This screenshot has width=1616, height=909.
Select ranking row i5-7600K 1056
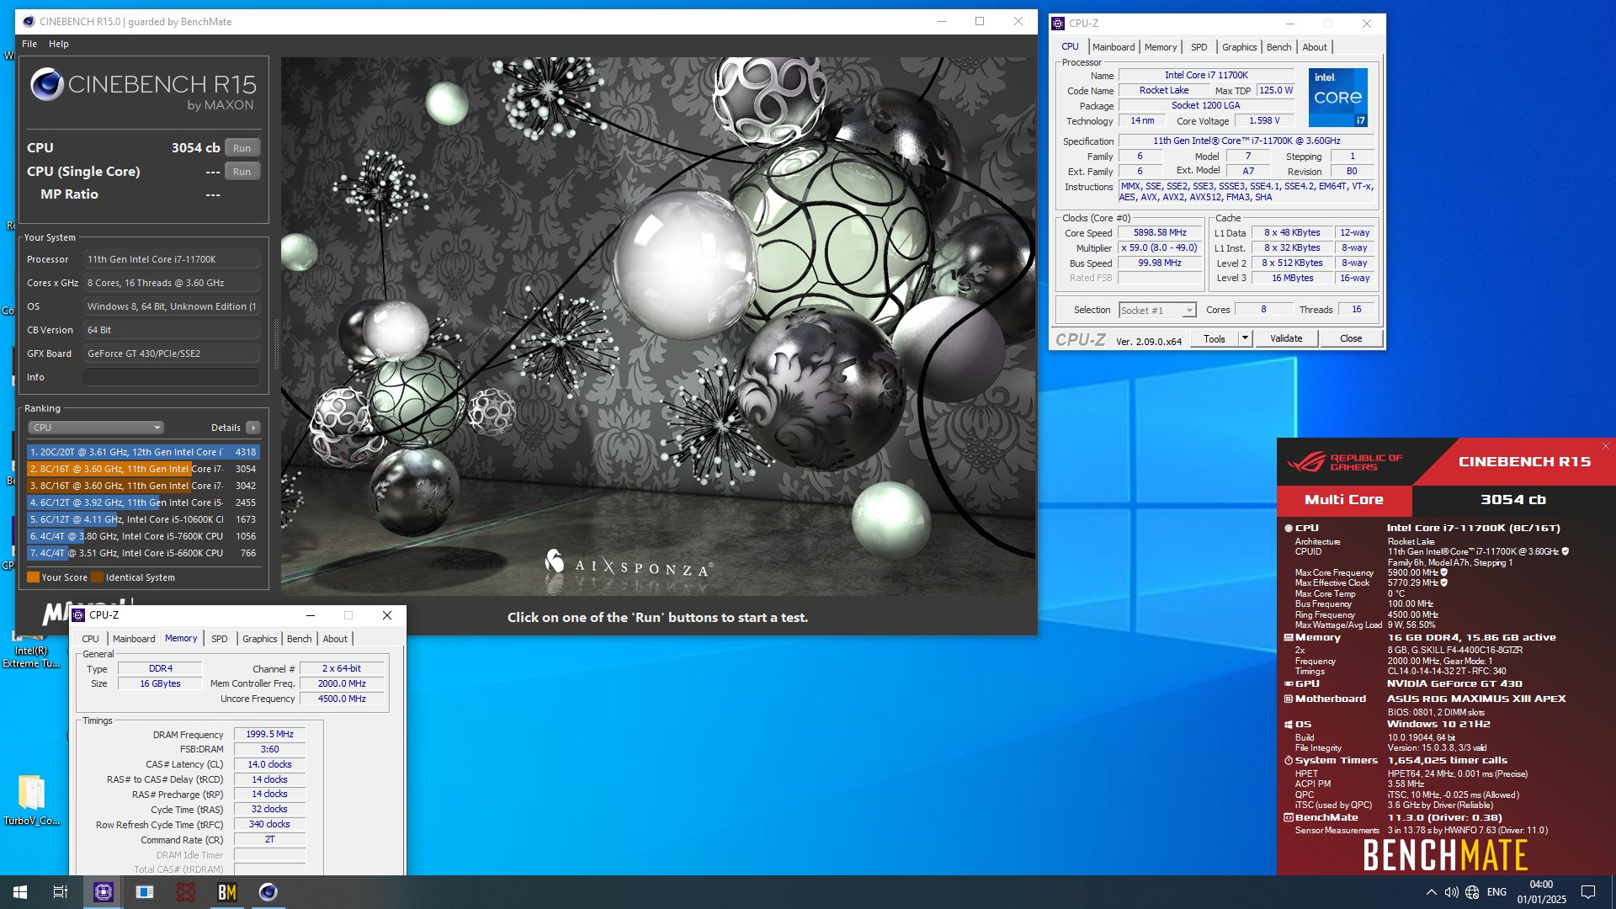(143, 536)
